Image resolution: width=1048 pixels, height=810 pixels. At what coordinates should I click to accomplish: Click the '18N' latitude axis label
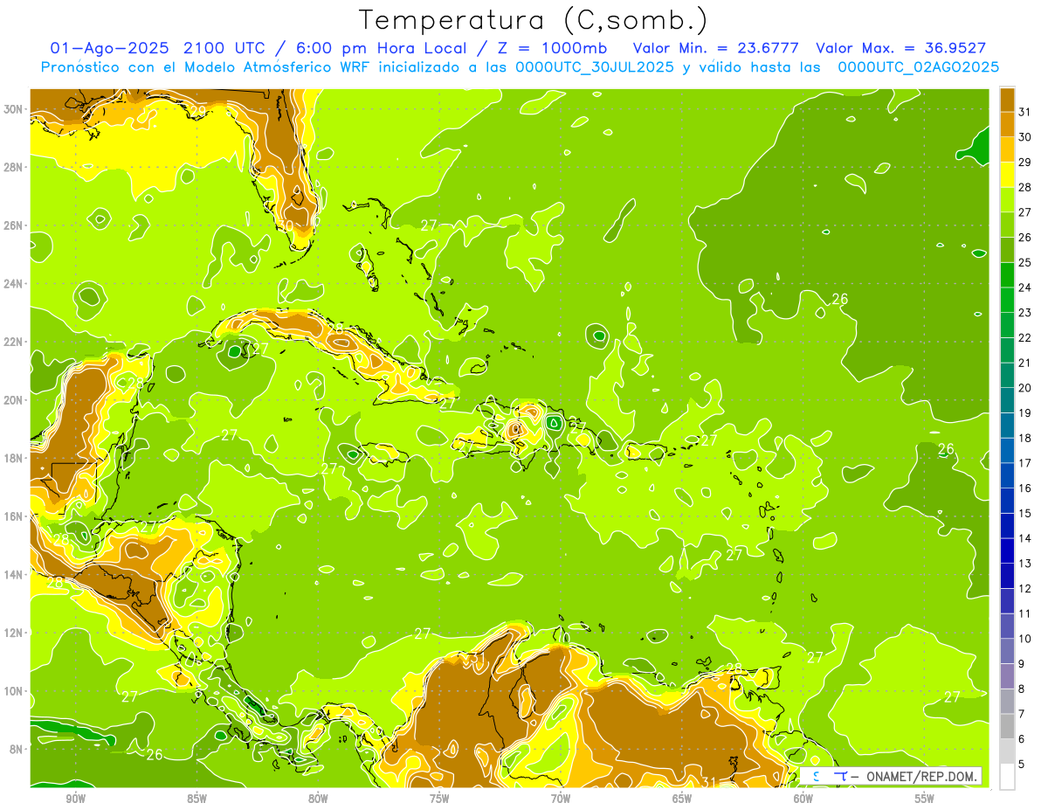pos(14,458)
